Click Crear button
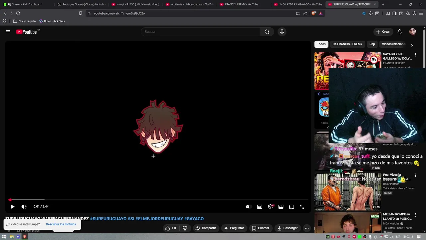 click(x=383, y=32)
